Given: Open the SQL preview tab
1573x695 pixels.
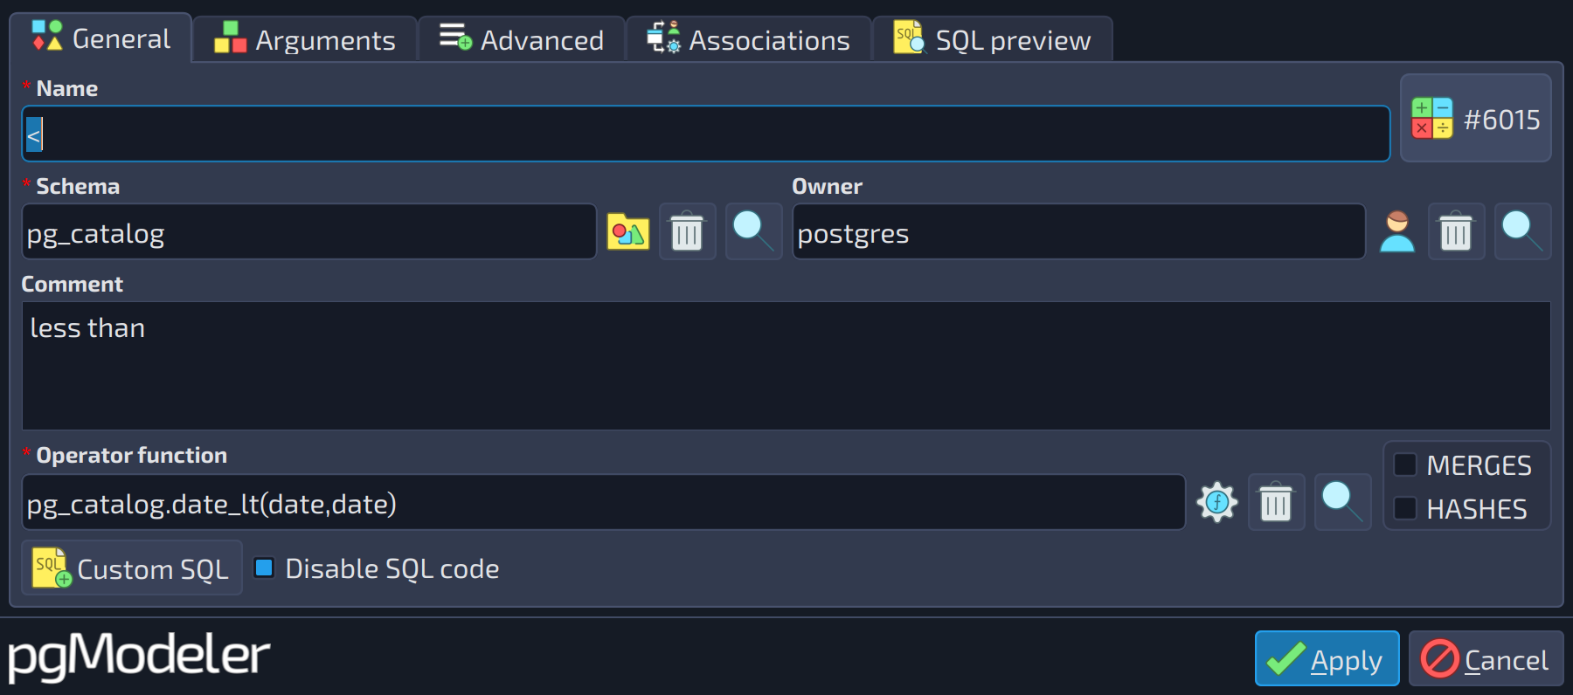Looking at the screenshot, I should point(993,40).
